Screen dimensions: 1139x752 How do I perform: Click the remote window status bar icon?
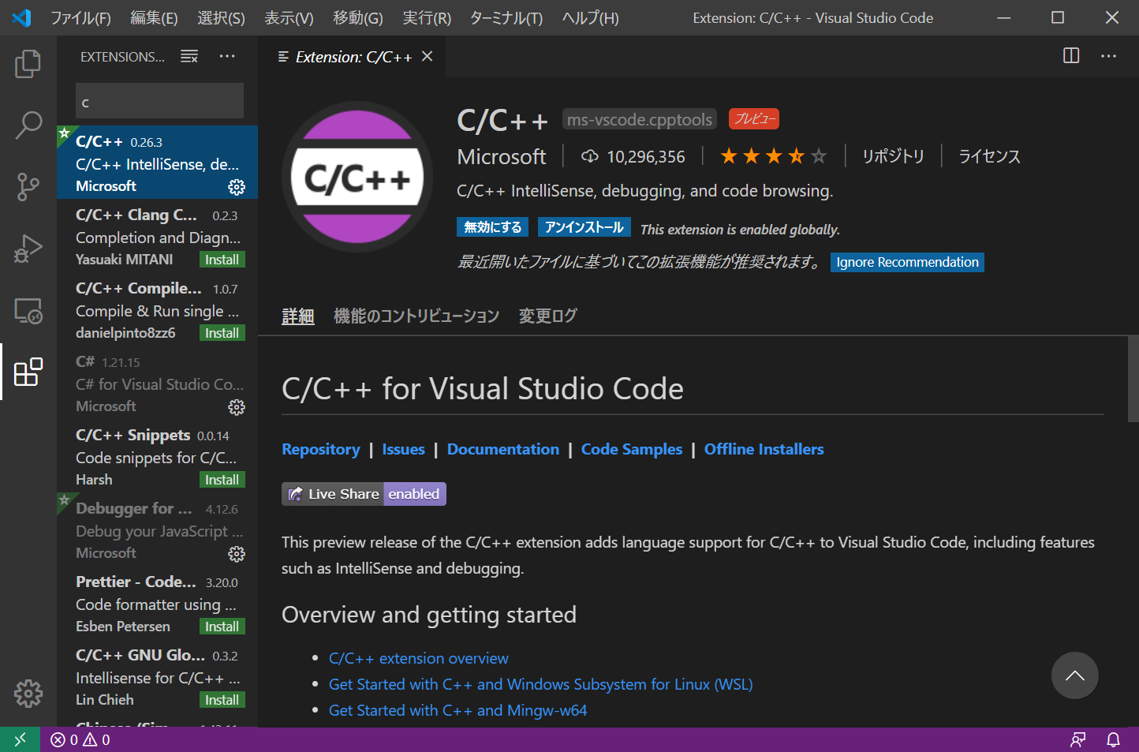pos(21,739)
